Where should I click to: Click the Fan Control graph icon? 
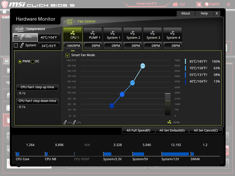click(70, 22)
